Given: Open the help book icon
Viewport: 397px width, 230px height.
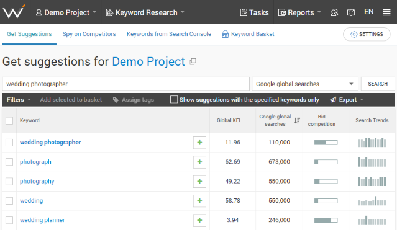Looking at the screenshot, I should click(x=351, y=12).
